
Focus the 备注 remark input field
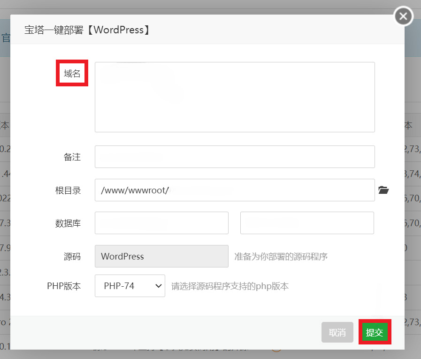235,157
